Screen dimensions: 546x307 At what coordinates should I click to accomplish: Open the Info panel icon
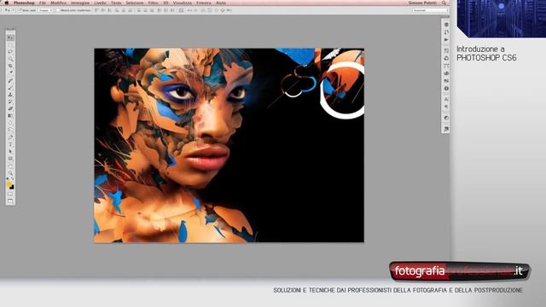[446, 89]
